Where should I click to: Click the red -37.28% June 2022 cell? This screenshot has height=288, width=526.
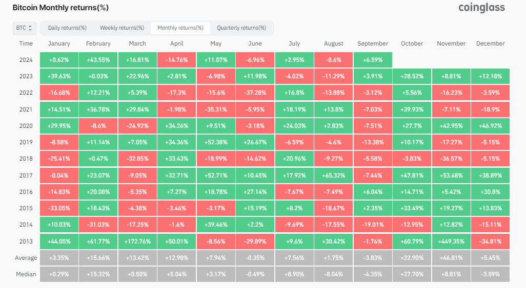[x=255, y=93]
